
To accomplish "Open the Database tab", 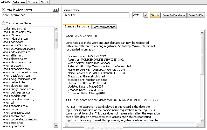I will pos(19,2).
